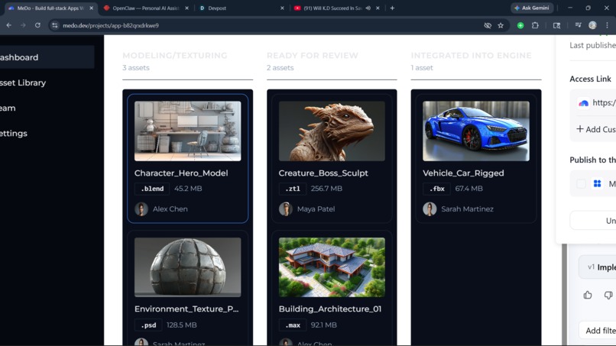Click the .blend file type badge
616x346 pixels.
(x=152, y=189)
